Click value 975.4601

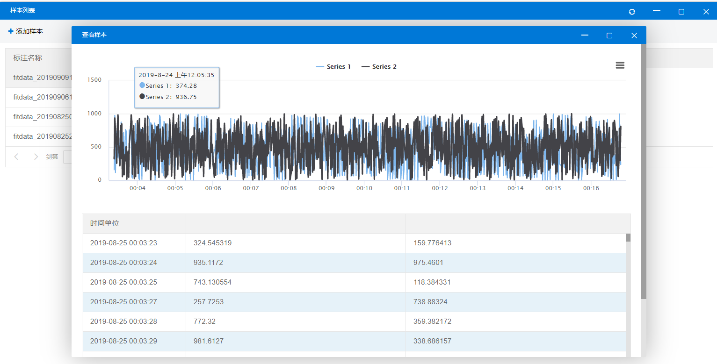[x=428, y=263]
